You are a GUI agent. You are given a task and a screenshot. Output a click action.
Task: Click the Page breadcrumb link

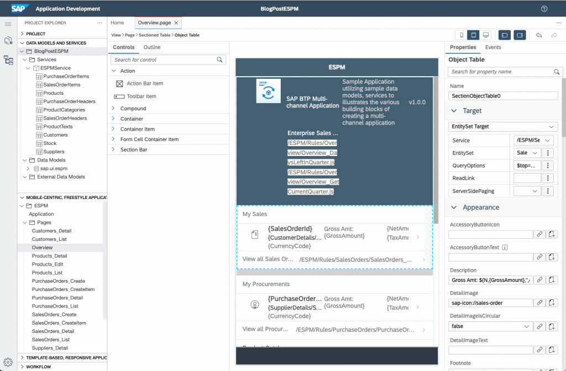click(x=129, y=35)
